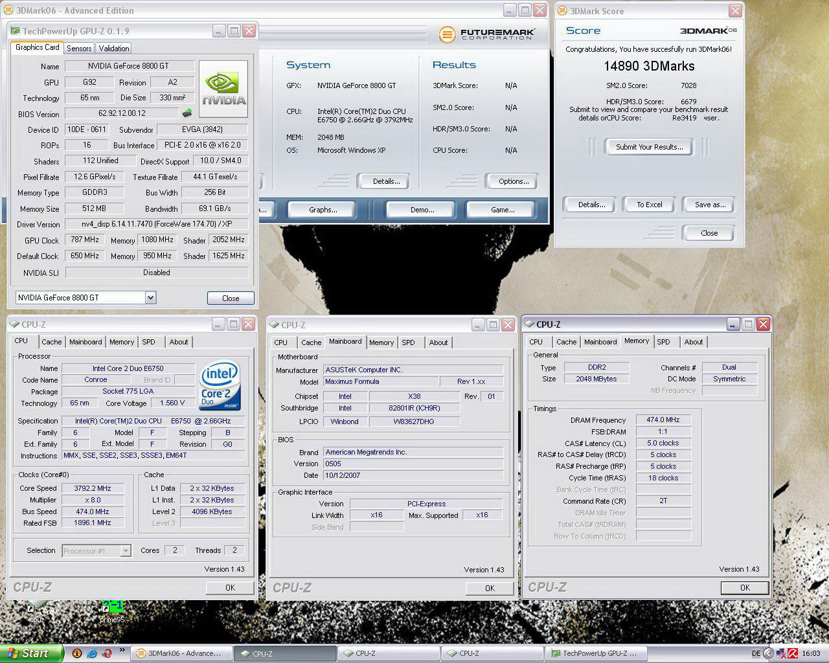
Task: Switch to Validation tab in GPU-Z
Action: (114, 49)
